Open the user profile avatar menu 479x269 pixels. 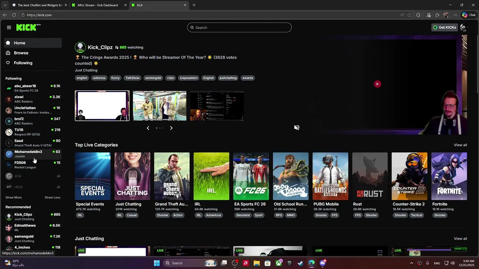pyautogui.click(x=464, y=27)
